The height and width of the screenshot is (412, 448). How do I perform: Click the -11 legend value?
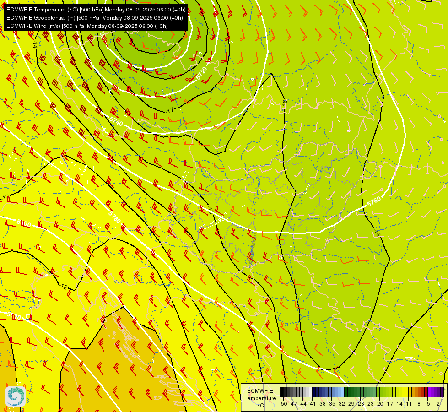[x=408, y=404]
